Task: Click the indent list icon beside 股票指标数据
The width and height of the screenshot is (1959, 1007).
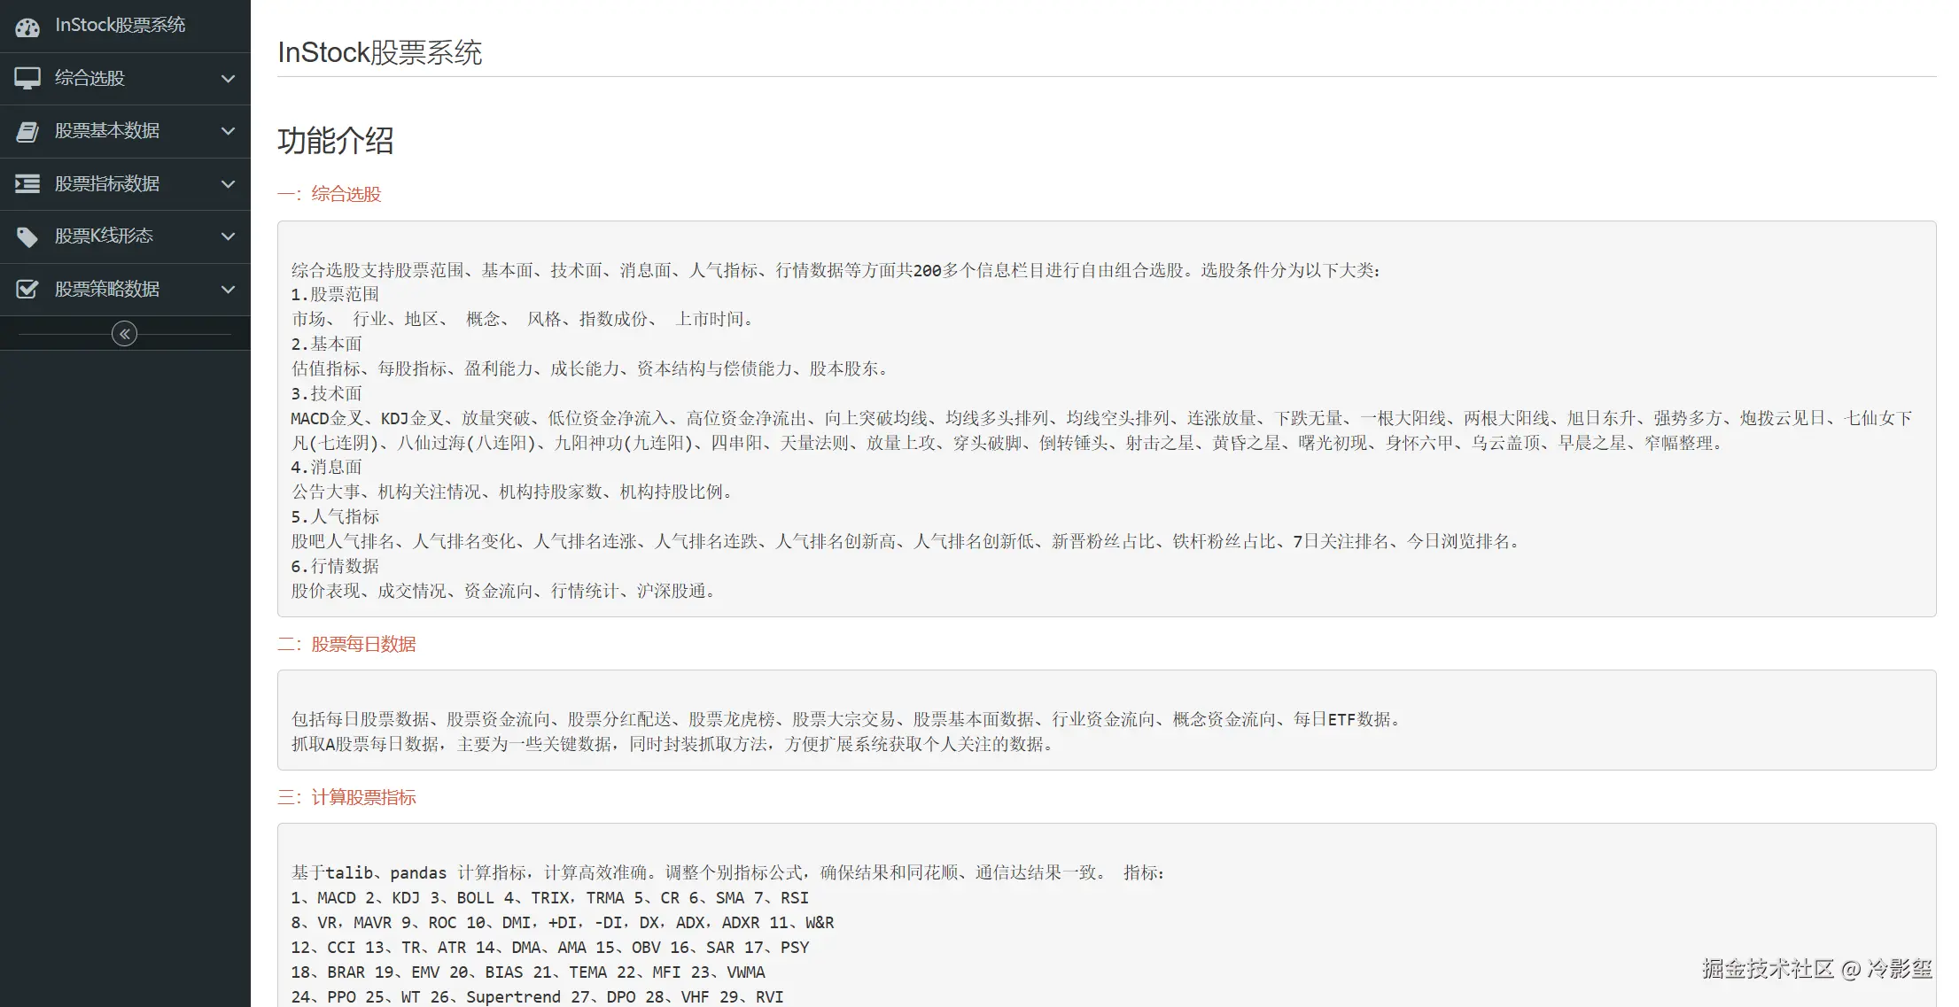Action: pyautogui.click(x=27, y=183)
